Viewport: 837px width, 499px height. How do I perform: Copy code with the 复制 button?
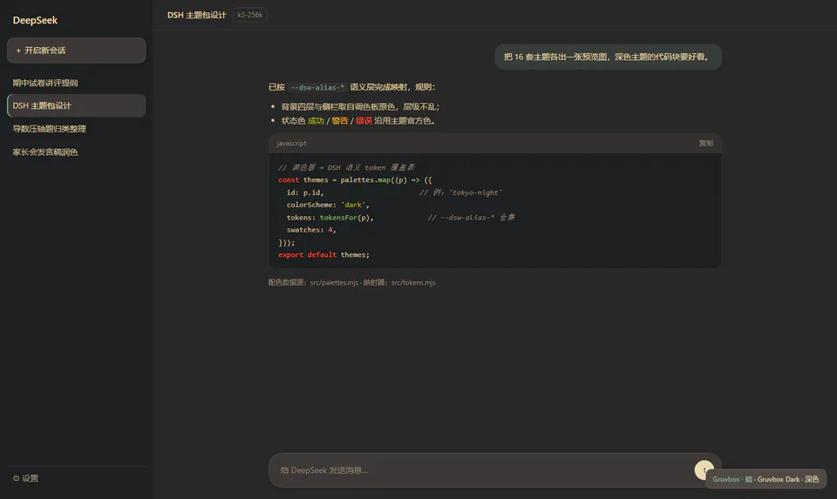point(705,143)
